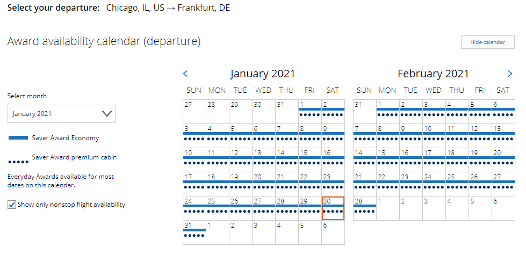526x255 pixels.
Task: Select January 9 on the calendar
Action: 333,135
